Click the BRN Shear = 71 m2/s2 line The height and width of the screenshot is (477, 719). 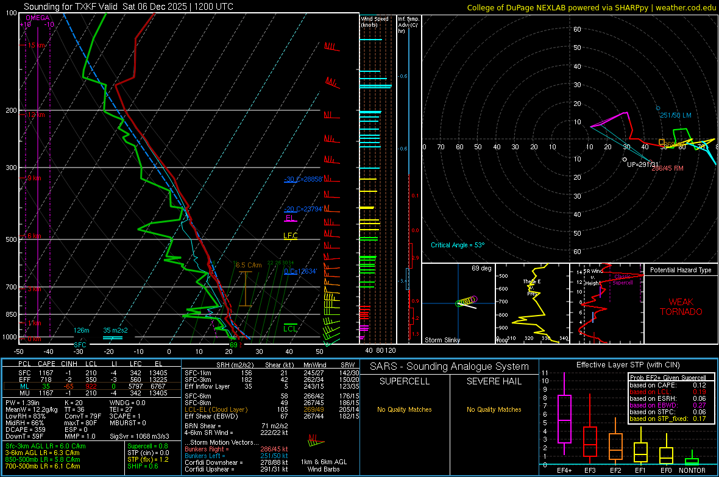[x=236, y=426]
